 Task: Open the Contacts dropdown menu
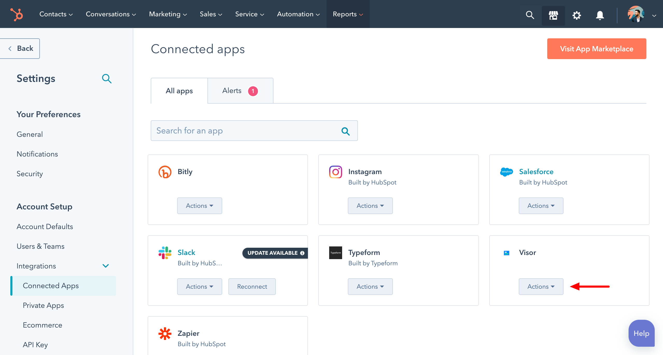point(56,14)
